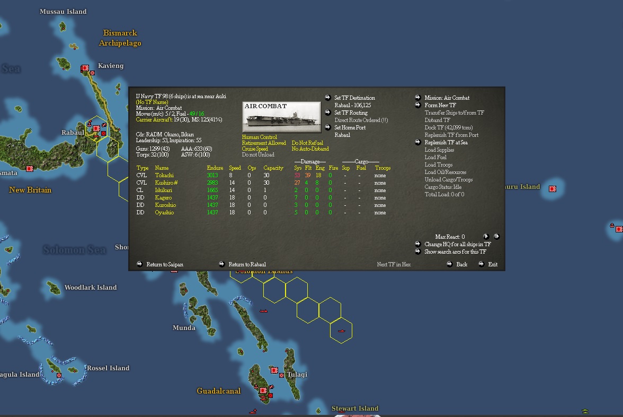
Task: Open ship details for CL Ishikari
Action: coord(163,190)
